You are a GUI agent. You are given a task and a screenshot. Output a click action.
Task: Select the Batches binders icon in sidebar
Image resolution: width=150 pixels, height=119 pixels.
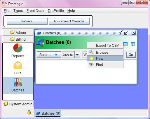18,82
